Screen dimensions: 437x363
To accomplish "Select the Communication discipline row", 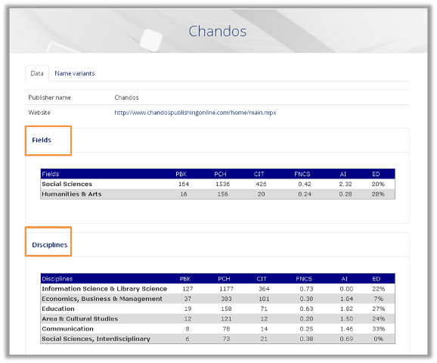I will point(218,329).
